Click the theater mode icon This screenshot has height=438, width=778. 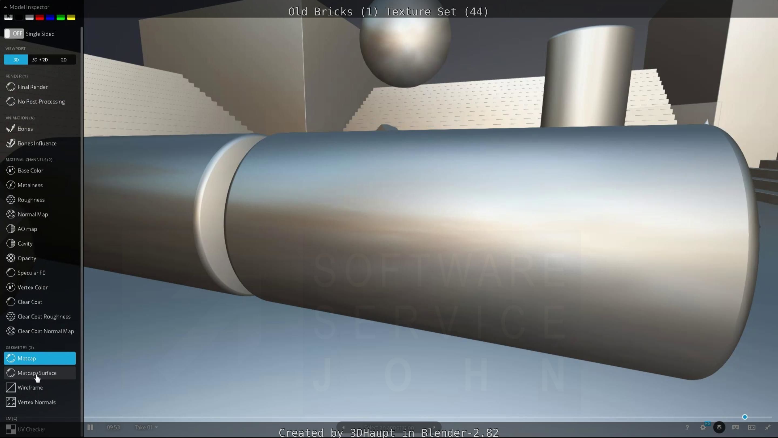click(x=752, y=427)
